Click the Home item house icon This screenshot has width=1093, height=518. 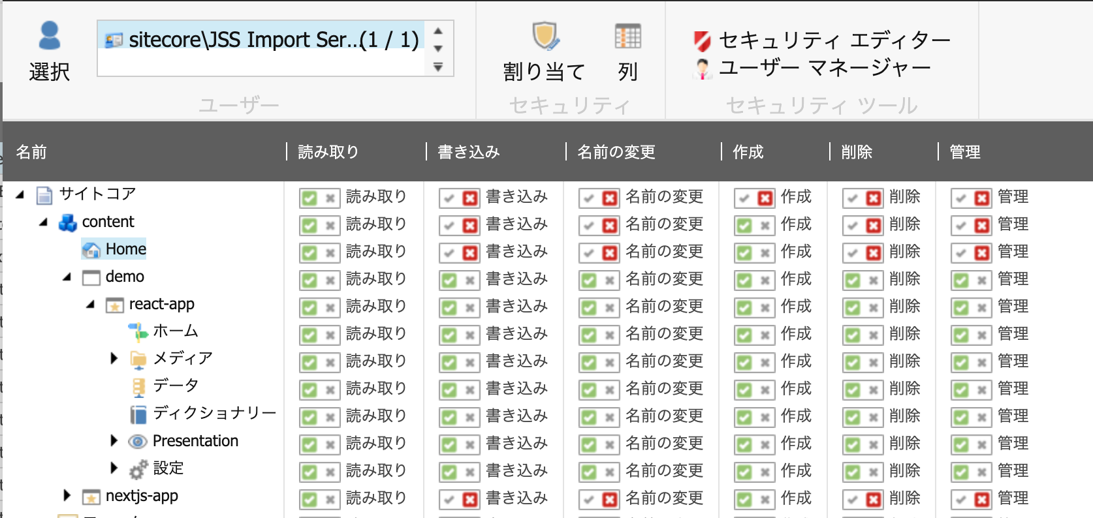91,250
